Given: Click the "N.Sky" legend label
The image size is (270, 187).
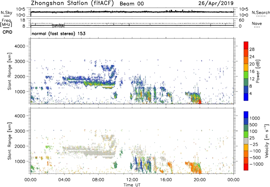Looking at the screenshot, I should [6, 12].
